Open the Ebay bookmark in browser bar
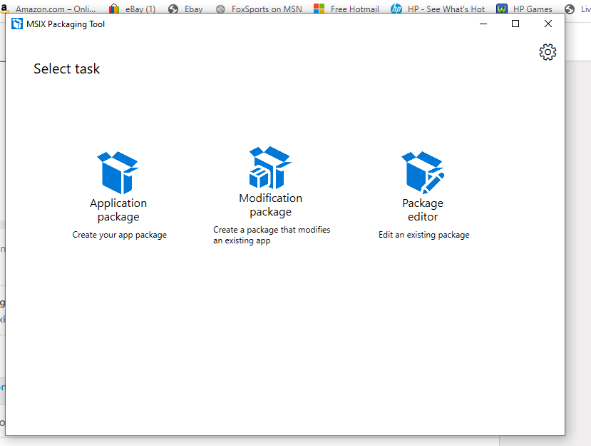Screen dimensions: 591x446 pyautogui.click(x=186, y=9)
